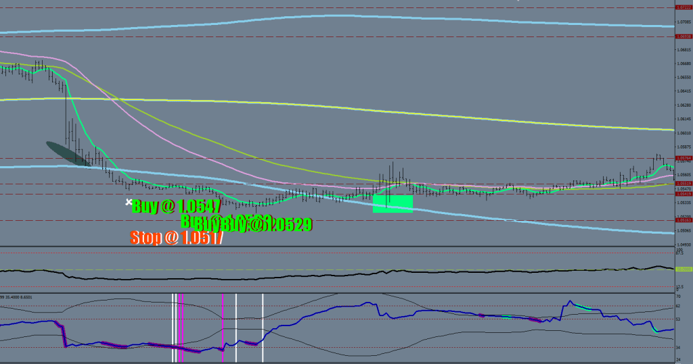Click the white X marker beside Buy label
The height and width of the screenshot is (364, 693).
[129, 201]
